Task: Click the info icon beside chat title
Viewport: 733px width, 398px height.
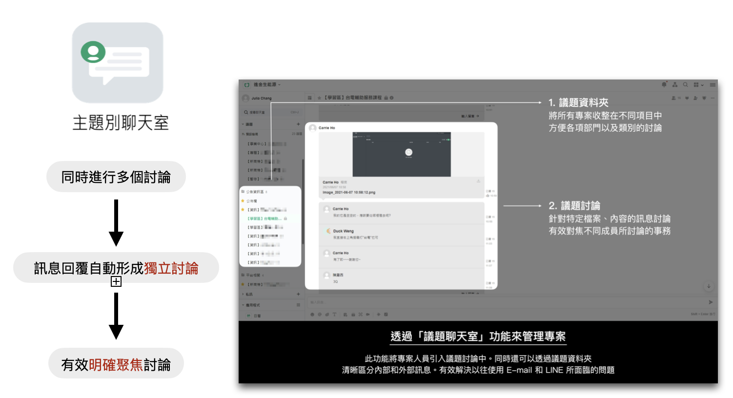Action: coord(391,98)
